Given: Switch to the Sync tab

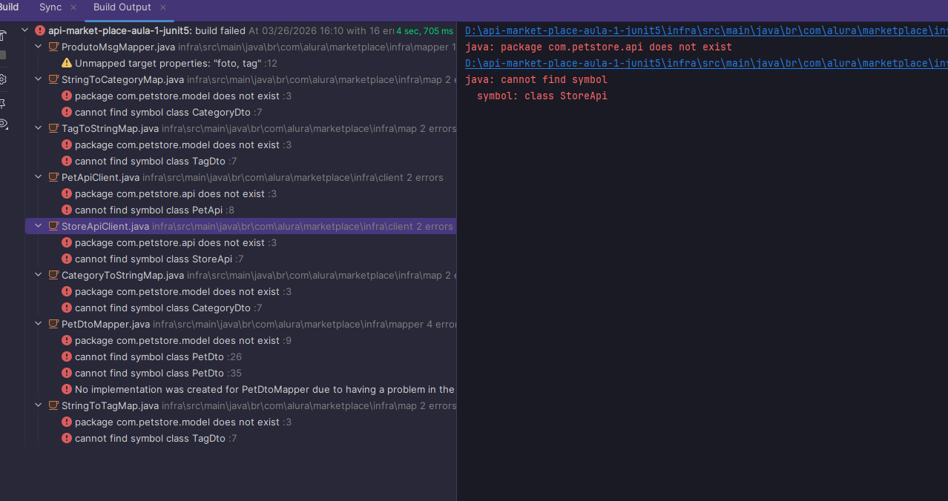Looking at the screenshot, I should 50,7.
